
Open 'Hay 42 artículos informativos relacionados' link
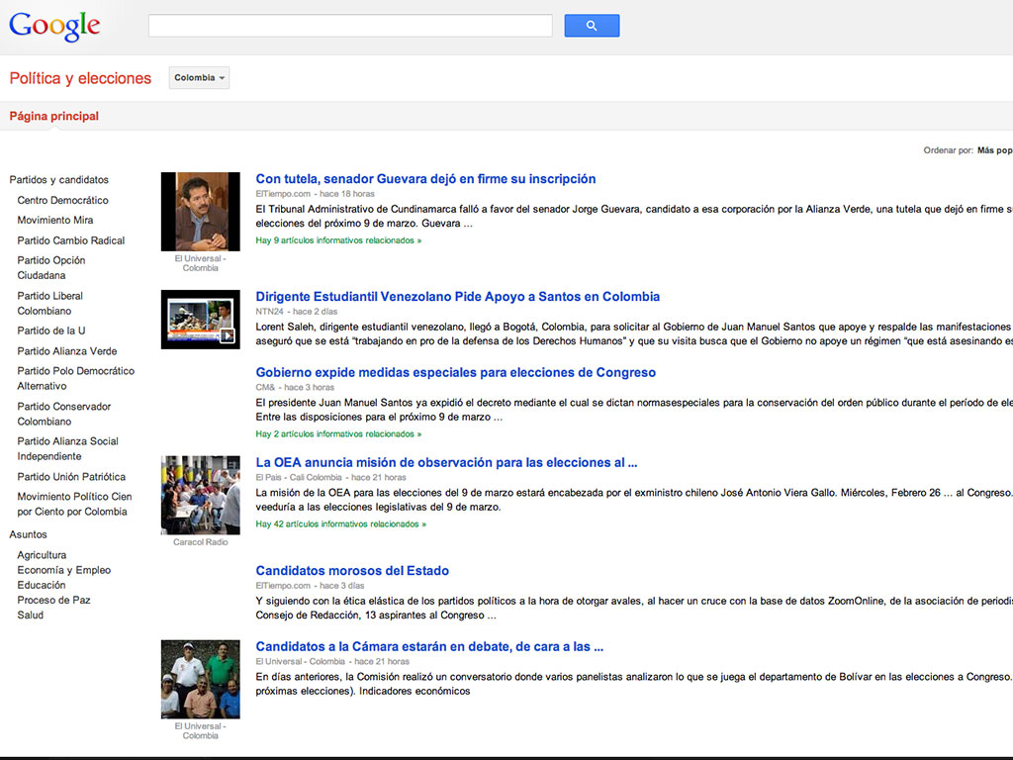pos(340,524)
